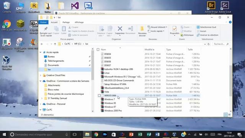Tick the checkbox next to WIN101.IMA
This screenshot has width=245, height=138.
[x=99, y=95]
